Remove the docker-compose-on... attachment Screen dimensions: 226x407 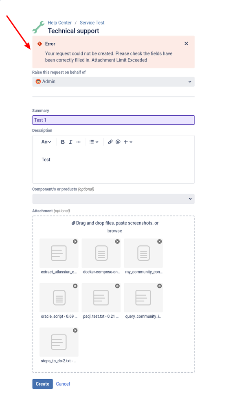tap(117, 242)
